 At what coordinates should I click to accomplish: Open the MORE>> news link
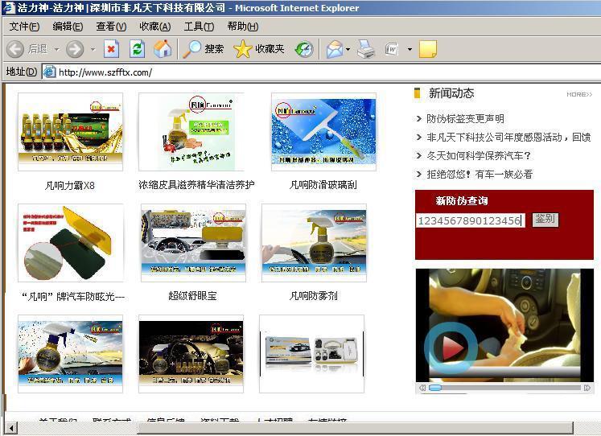coord(579,94)
